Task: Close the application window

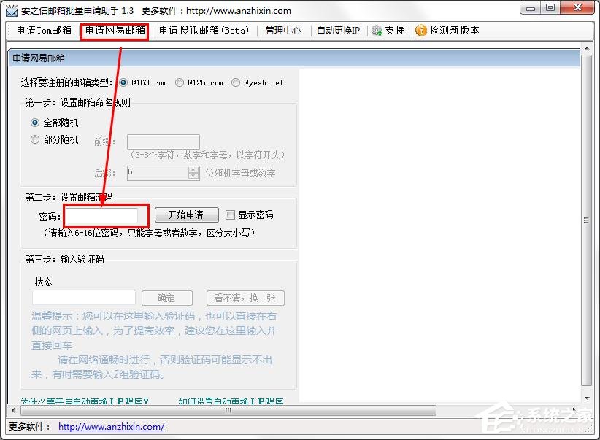Action: 578,8
